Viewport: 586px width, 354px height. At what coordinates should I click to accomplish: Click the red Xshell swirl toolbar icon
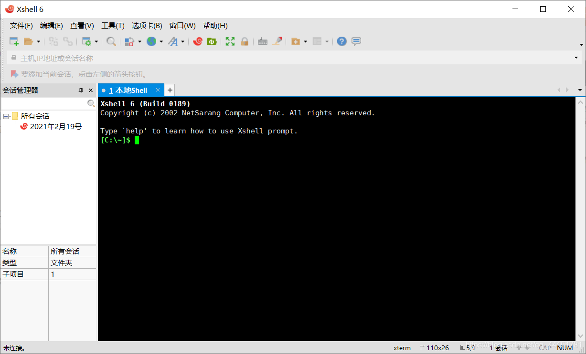point(198,41)
